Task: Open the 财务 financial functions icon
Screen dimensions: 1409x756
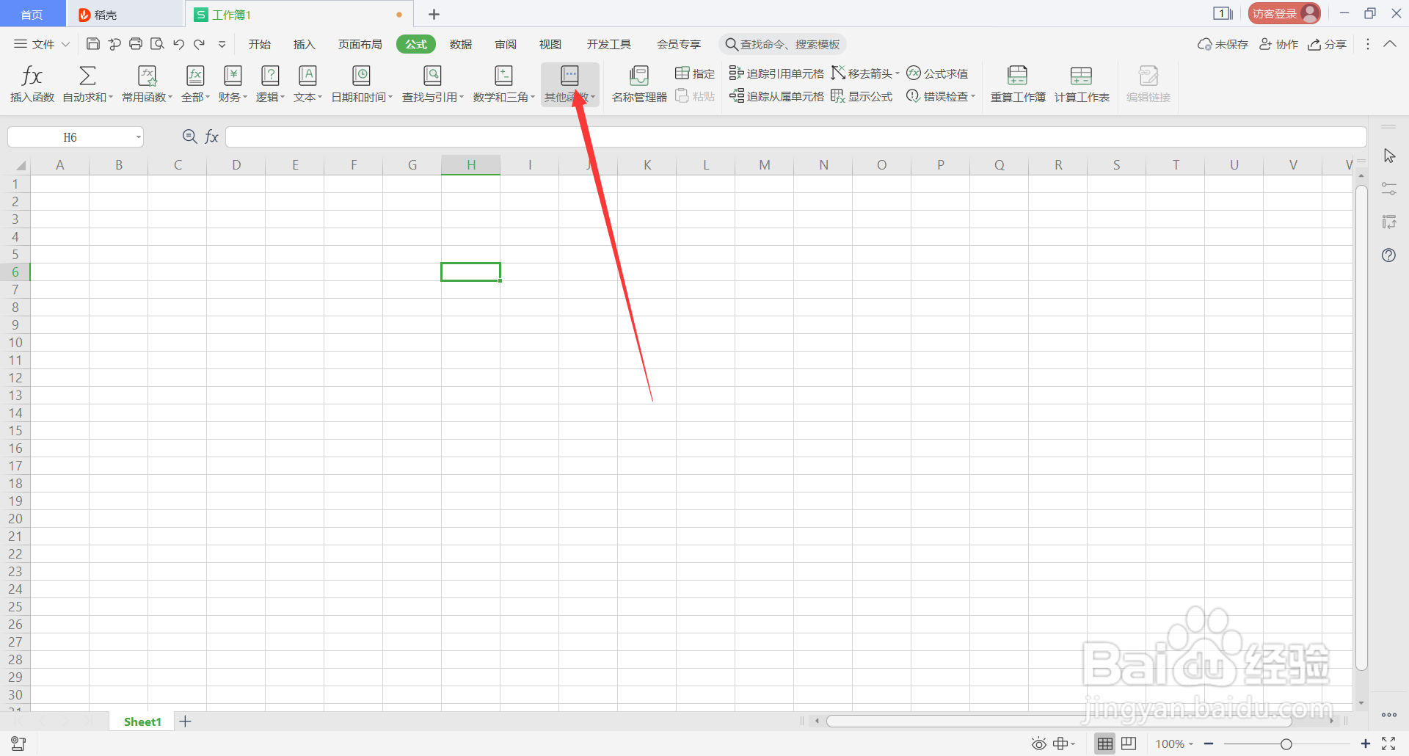Action: 233,76
